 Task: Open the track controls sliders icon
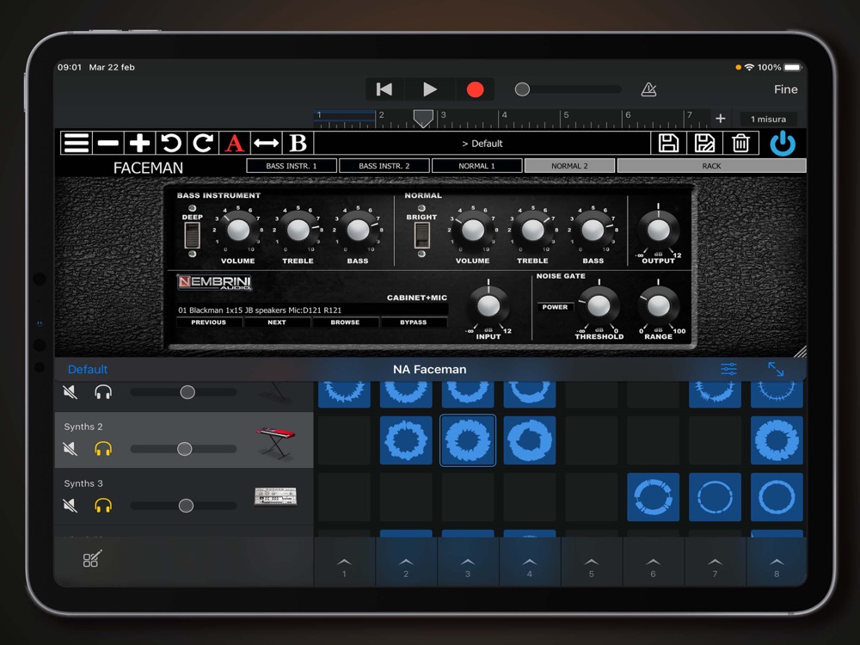pos(728,369)
